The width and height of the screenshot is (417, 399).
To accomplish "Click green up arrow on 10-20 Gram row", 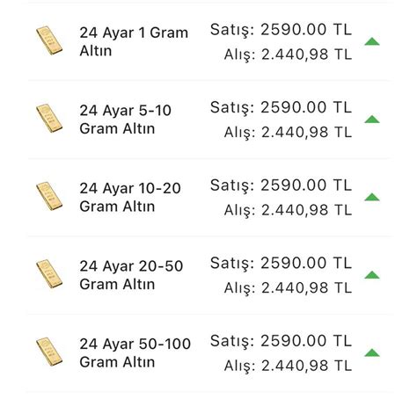I will click(372, 197).
